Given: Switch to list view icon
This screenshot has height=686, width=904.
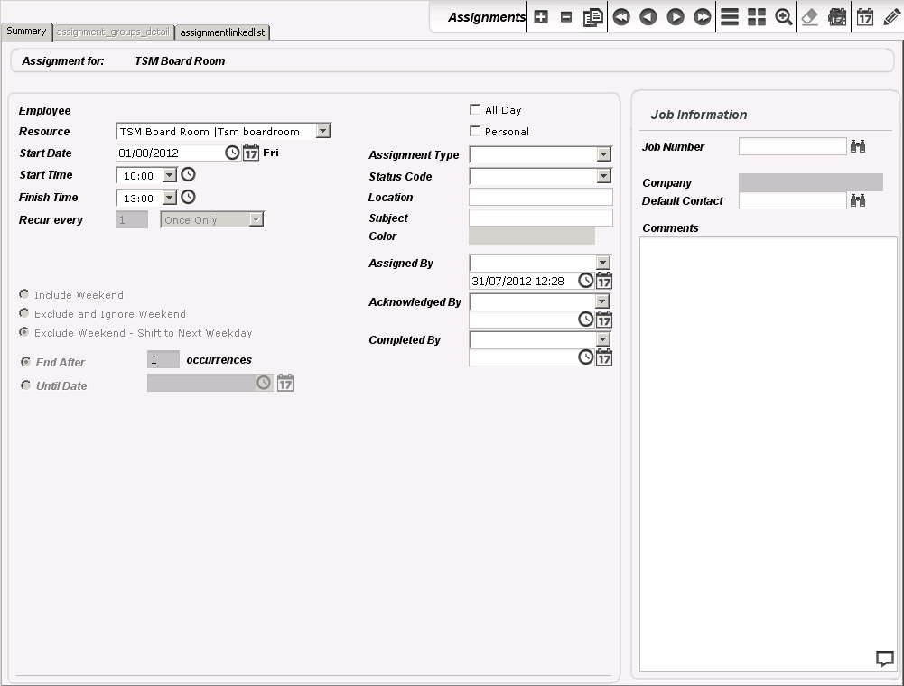Looking at the screenshot, I should (730, 17).
